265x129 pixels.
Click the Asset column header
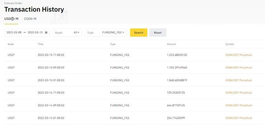(11, 44)
